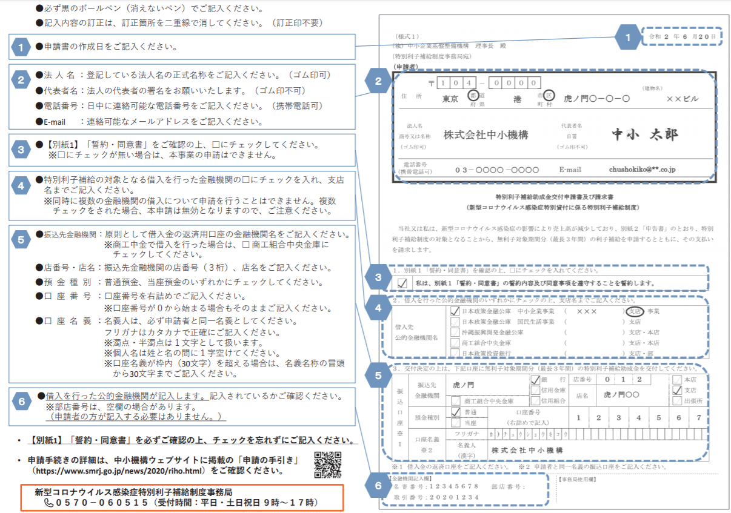731x513 pixels.
Task: Click the underlined 借入を行った公的金融機関が記入します text
Action: tap(127, 396)
